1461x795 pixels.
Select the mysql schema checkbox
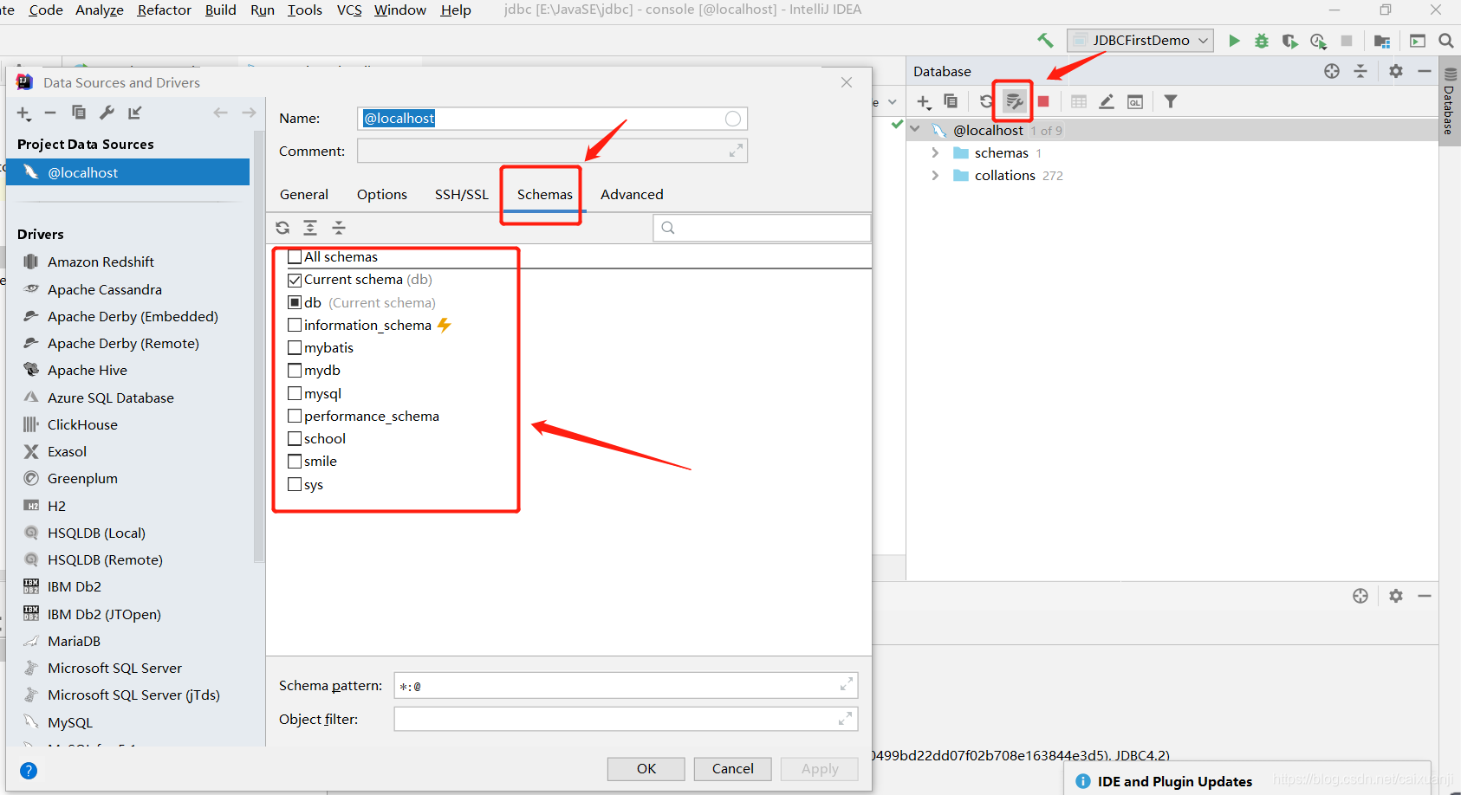coord(295,393)
